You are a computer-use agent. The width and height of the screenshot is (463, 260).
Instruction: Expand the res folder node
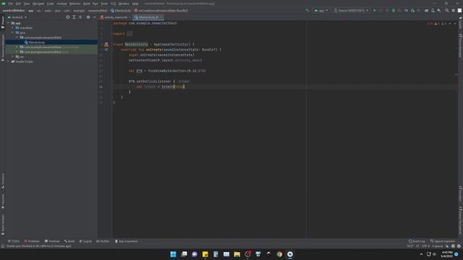click(x=13, y=56)
